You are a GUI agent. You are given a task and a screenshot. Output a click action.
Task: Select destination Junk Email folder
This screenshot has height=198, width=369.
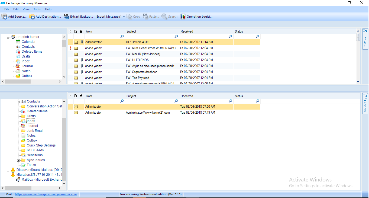click(35, 131)
